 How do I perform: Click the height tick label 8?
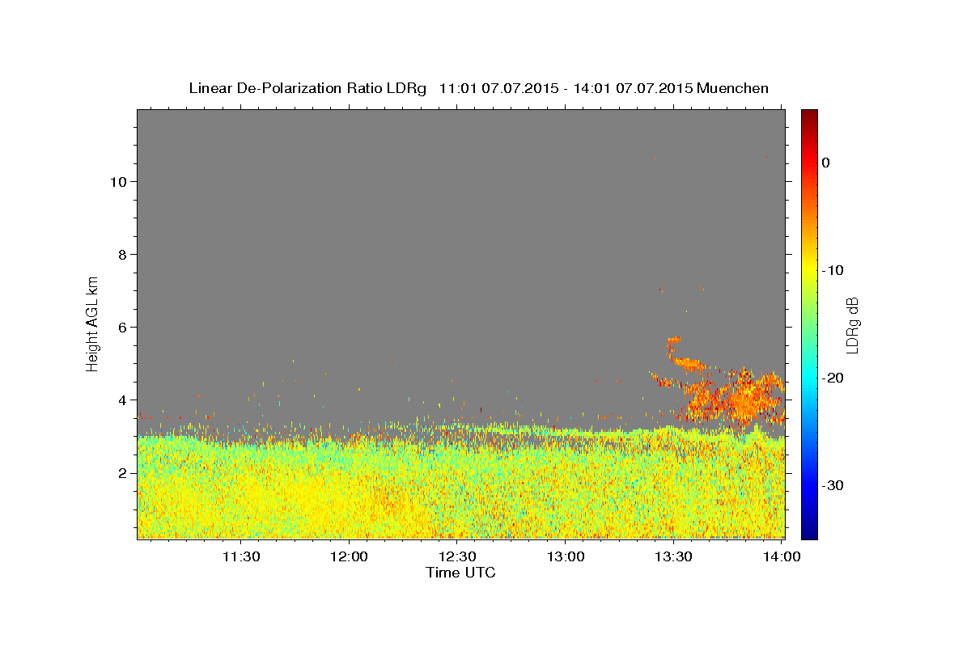point(121,255)
